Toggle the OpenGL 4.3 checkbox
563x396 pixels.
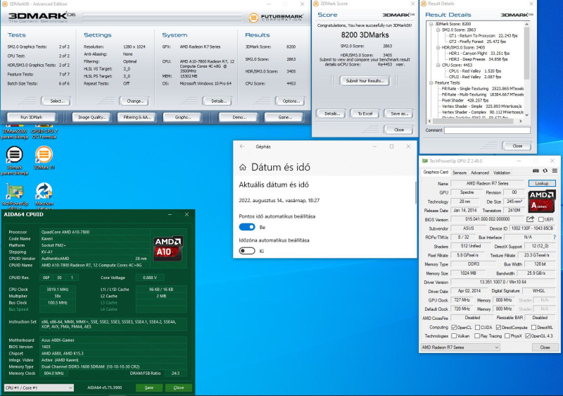[x=528, y=336]
